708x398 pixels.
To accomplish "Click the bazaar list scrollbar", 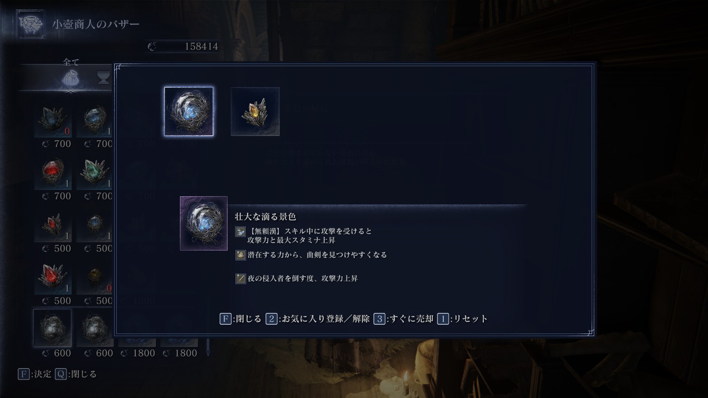I will pos(208,346).
